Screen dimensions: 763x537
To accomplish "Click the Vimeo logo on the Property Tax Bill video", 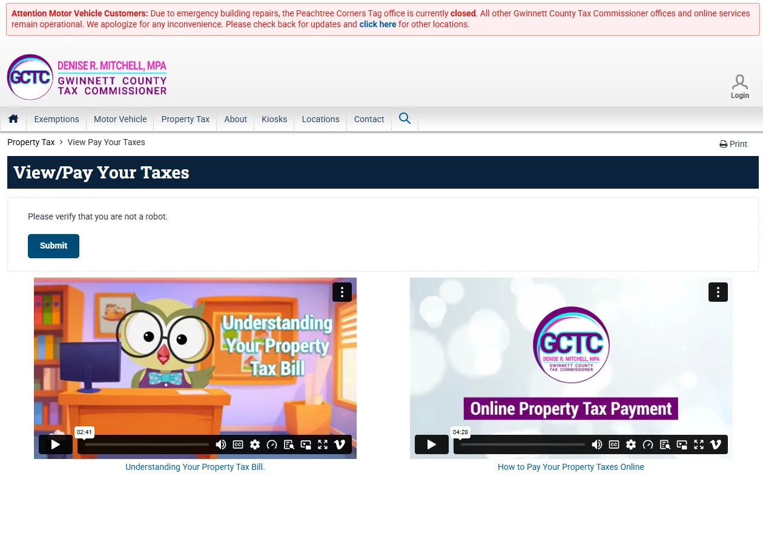I will click(340, 444).
